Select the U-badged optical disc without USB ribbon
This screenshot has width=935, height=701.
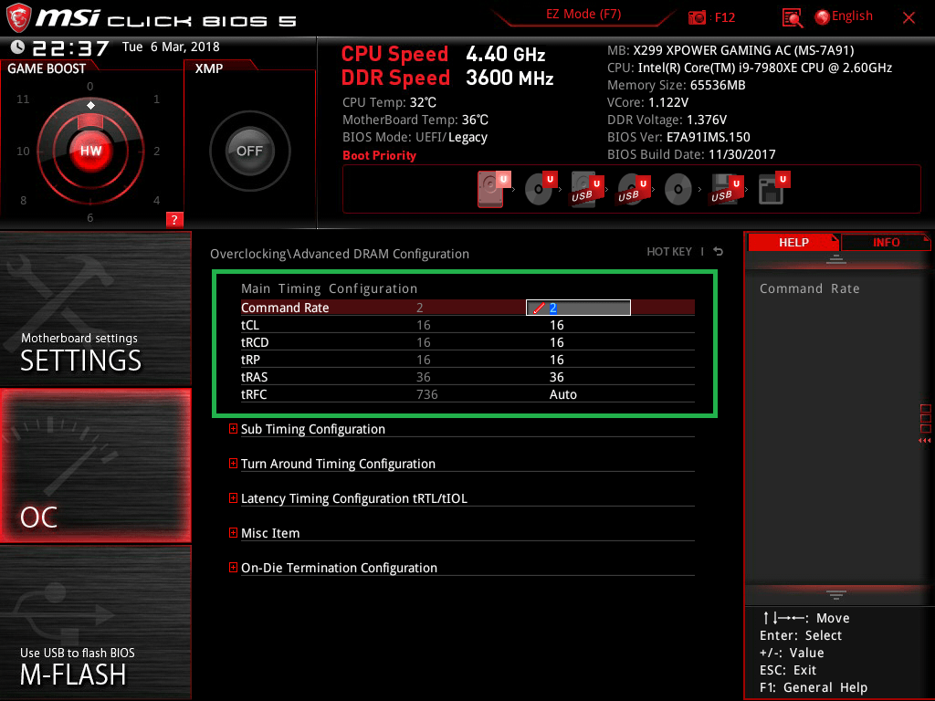coord(541,188)
